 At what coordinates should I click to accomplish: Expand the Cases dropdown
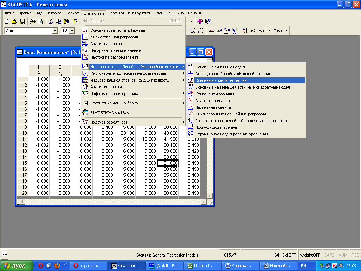tap(280, 31)
